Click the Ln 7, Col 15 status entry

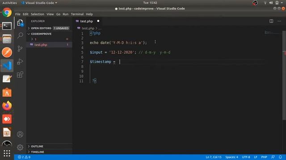point(214,157)
